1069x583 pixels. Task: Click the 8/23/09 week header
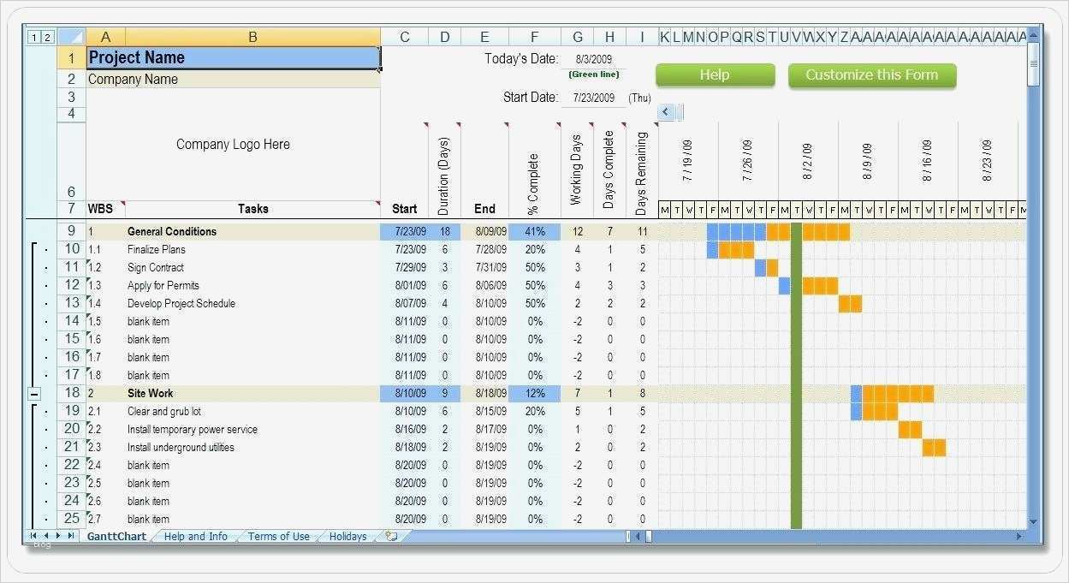(988, 160)
